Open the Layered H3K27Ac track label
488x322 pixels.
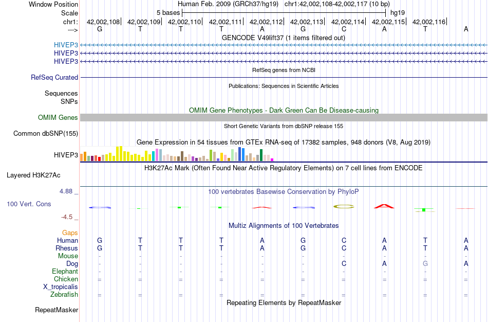(x=33, y=175)
